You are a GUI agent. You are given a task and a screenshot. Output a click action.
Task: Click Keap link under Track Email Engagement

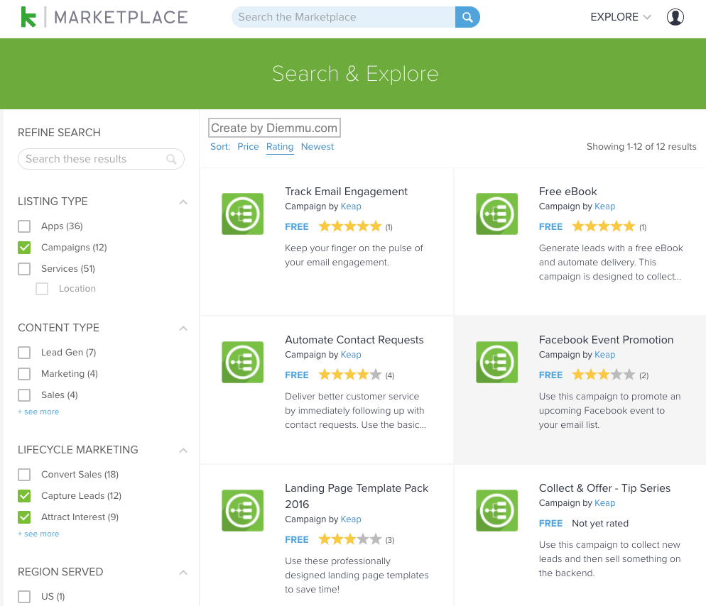pos(351,206)
